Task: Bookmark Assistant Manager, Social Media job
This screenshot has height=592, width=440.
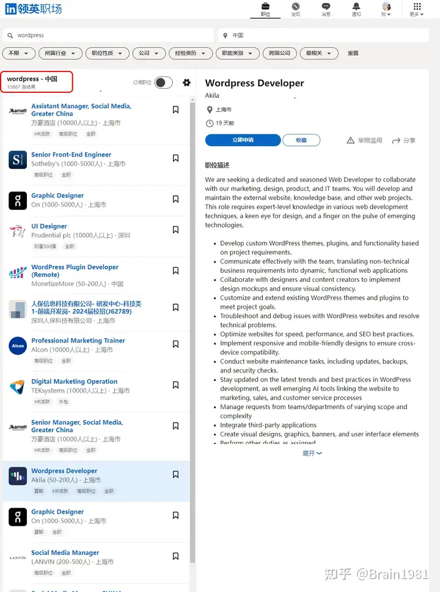Action: pyautogui.click(x=175, y=109)
